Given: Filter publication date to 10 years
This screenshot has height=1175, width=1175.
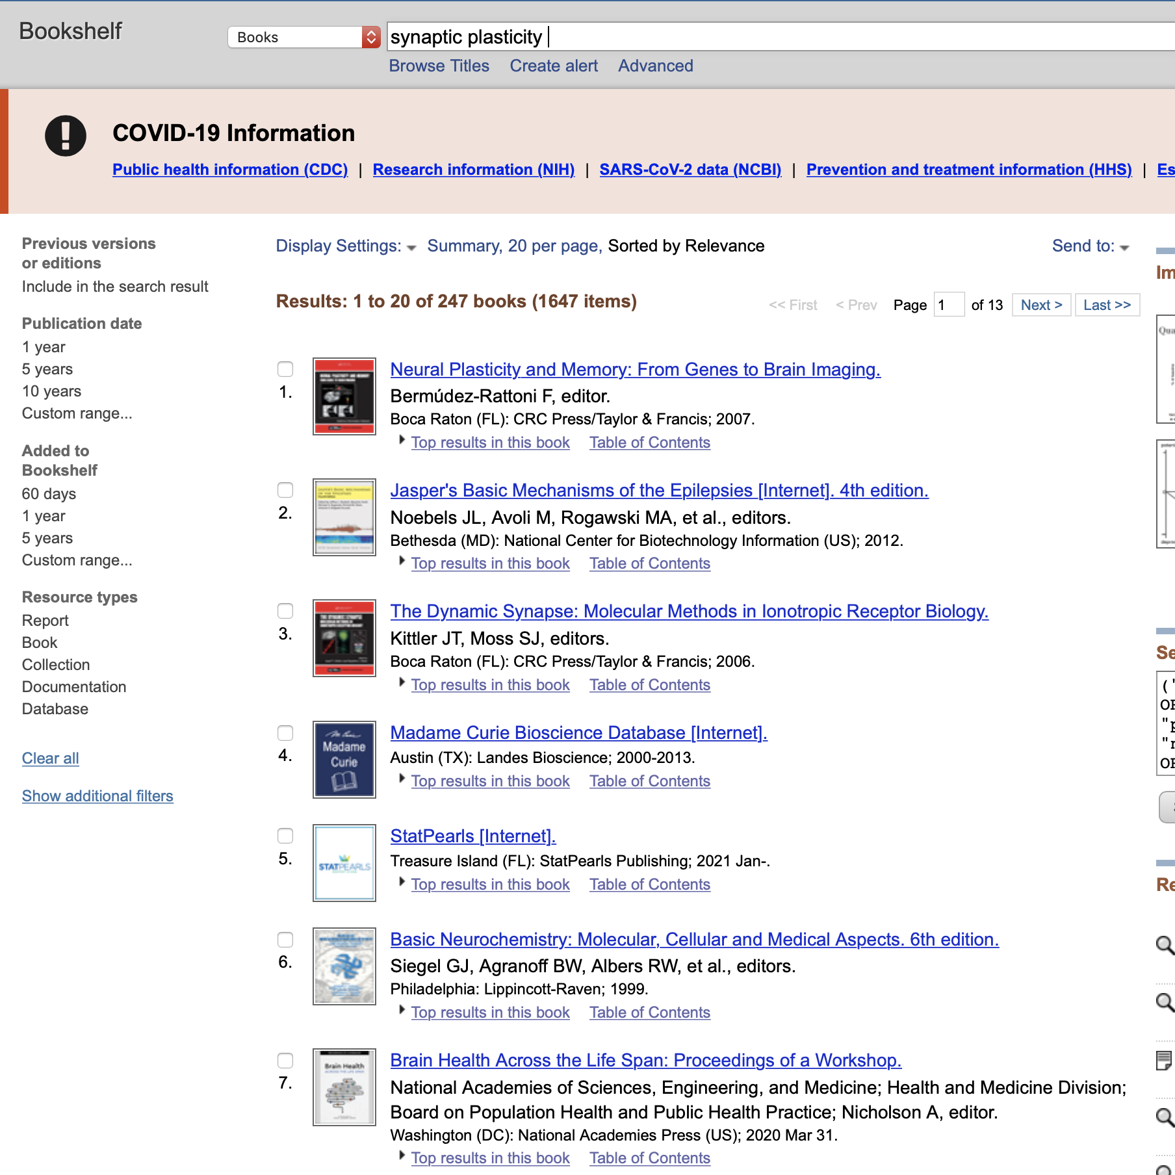Looking at the screenshot, I should coord(51,391).
